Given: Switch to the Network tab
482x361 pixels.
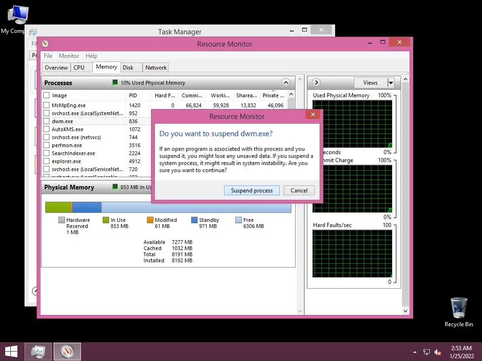Looking at the screenshot, I should [x=156, y=68].
